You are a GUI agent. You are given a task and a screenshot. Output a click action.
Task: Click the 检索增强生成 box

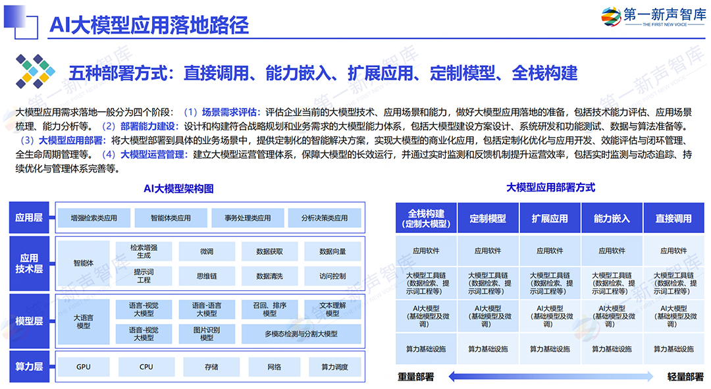pyautogui.click(x=144, y=251)
